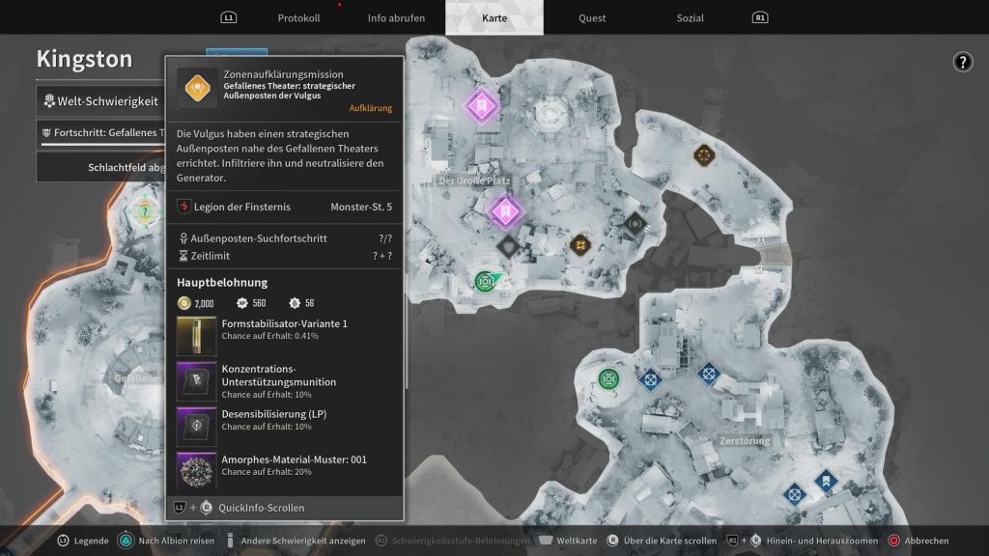Switch to the Sozial tab
The width and height of the screenshot is (989, 556).
point(690,18)
